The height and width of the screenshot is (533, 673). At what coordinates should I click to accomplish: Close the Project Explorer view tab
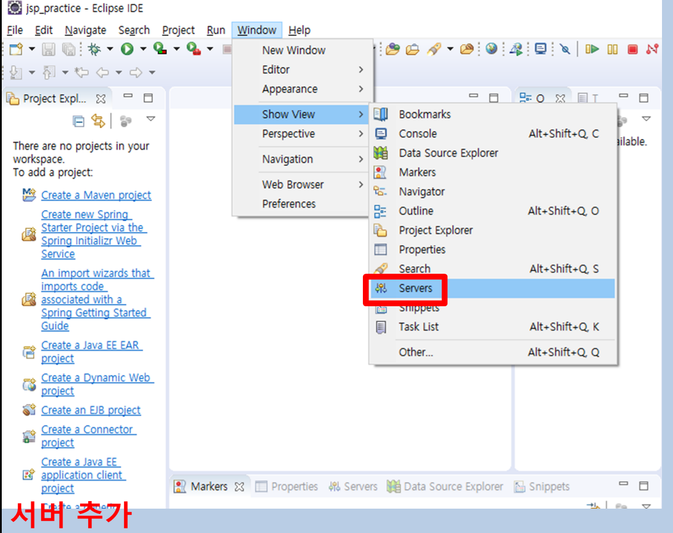coord(101,99)
